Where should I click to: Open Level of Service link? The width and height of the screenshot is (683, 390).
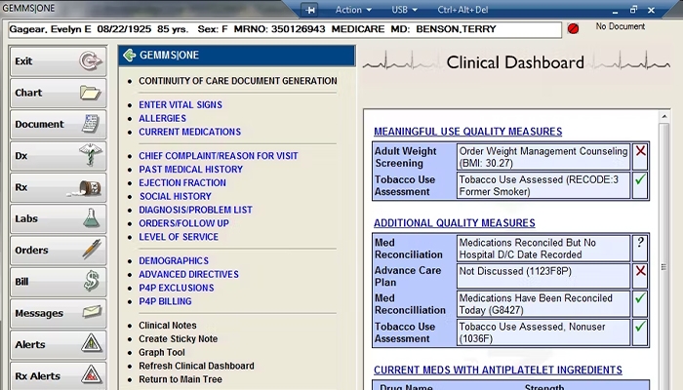click(179, 237)
